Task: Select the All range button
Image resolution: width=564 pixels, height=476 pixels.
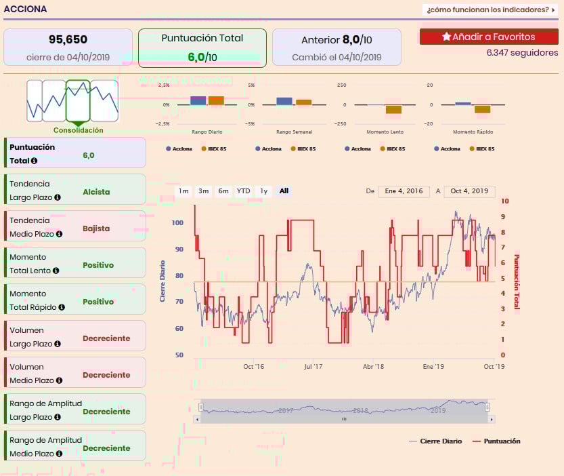Action: (284, 191)
